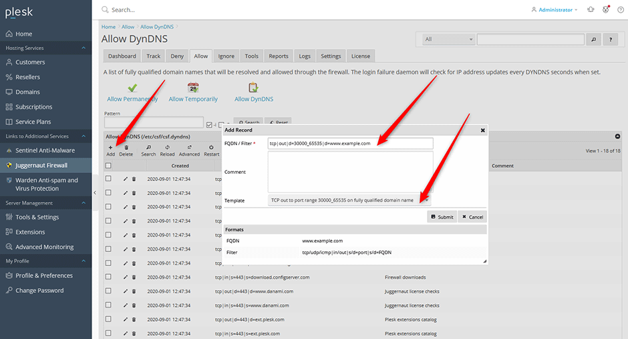Click the Pattern input field
This screenshot has height=339, width=628.
(154, 122)
